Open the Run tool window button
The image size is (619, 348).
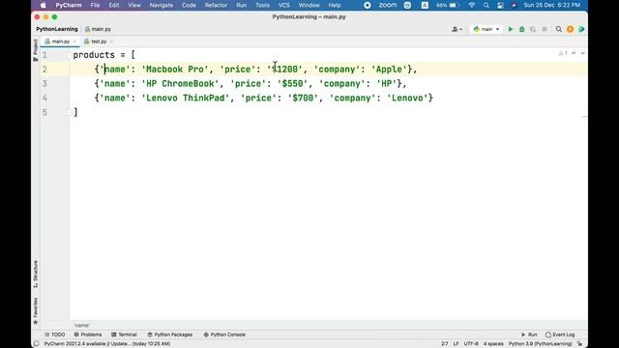point(529,334)
